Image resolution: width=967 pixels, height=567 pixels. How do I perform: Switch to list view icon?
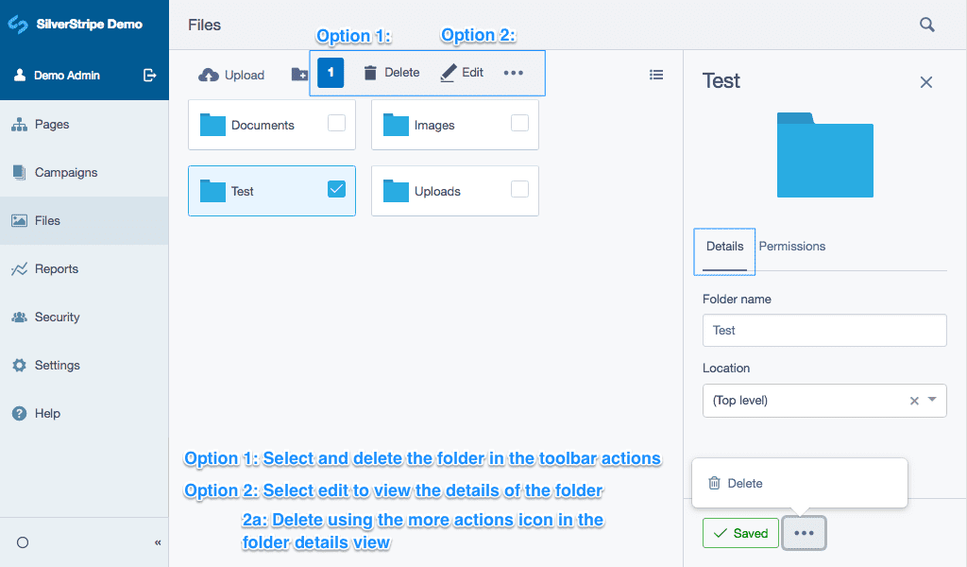[x=656, y=75]
